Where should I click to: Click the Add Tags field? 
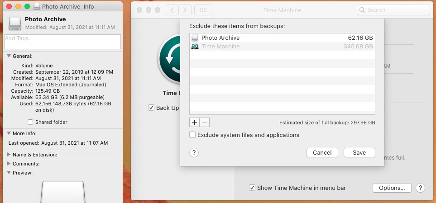pyautogui.click(x=63, y=42)
